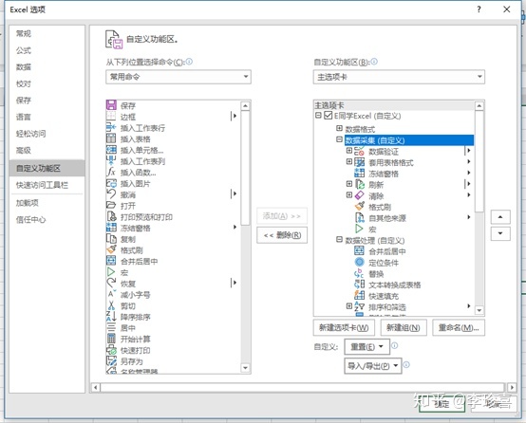Click the 复制 copy icon
The image size is (526, 423).
pos(111,239)
